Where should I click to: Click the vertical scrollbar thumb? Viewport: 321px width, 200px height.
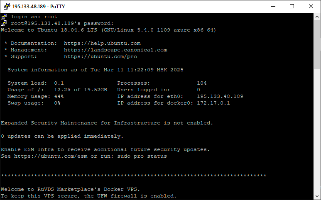coord(317,44)
